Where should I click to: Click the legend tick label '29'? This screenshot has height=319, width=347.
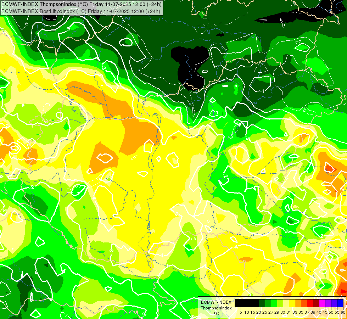pos(277,312)
